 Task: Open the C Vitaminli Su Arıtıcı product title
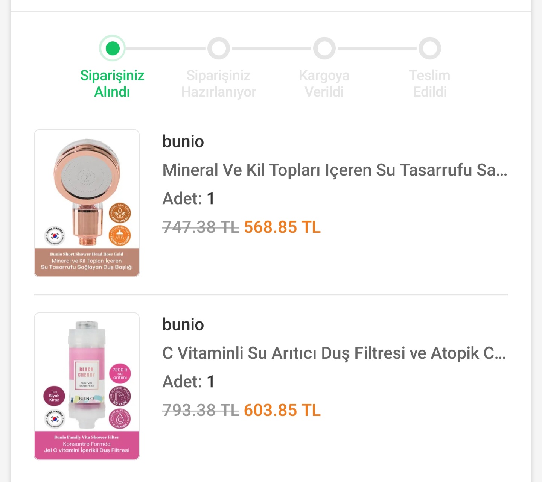click(x=334, y=353)
